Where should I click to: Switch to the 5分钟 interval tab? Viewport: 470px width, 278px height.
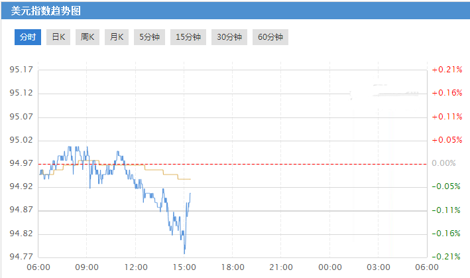(x=149, y=37)
